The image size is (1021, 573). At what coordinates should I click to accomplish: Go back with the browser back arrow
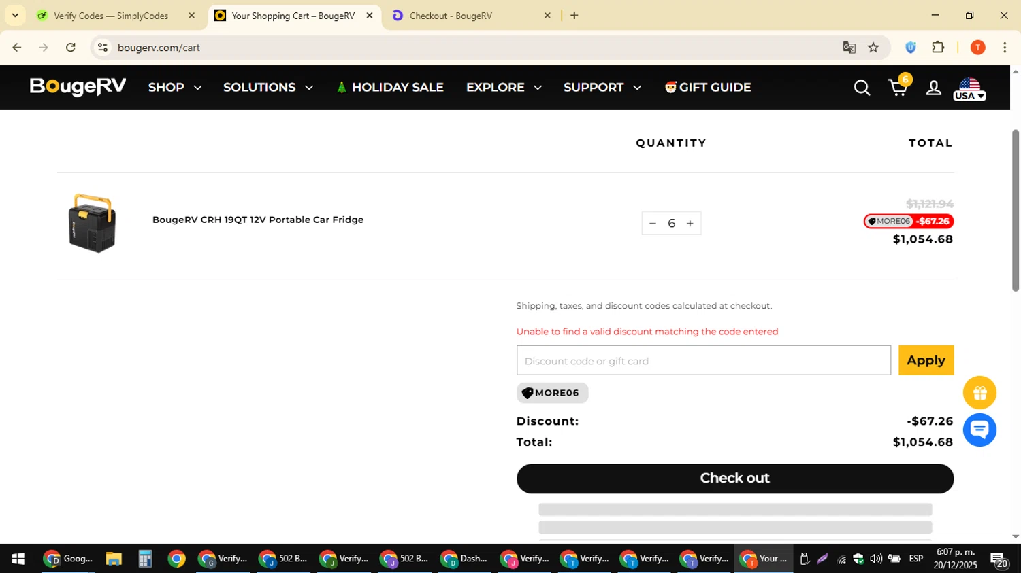click(17, 48)
